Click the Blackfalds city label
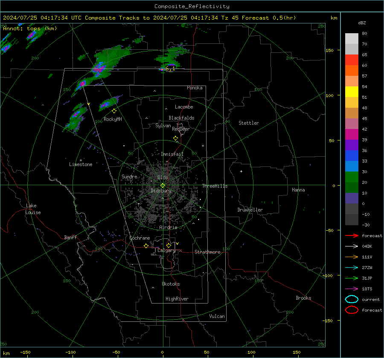 click(181, 118)
